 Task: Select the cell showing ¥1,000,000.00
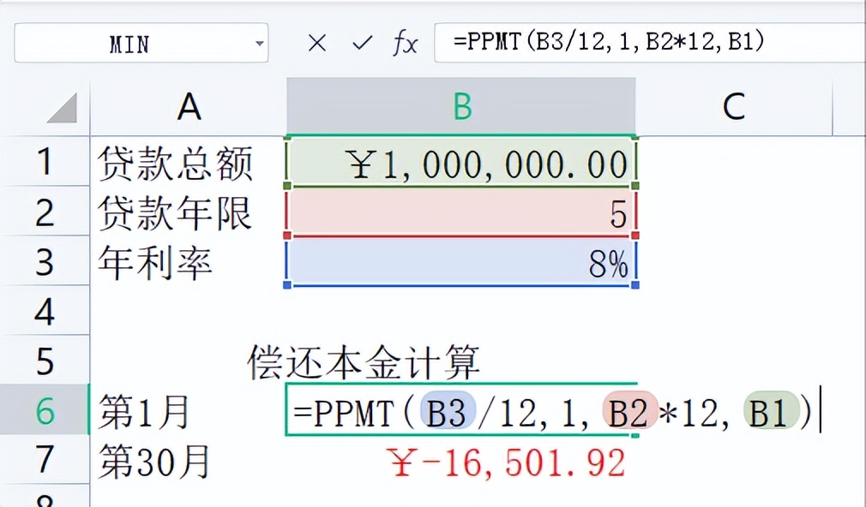(463, 162)
